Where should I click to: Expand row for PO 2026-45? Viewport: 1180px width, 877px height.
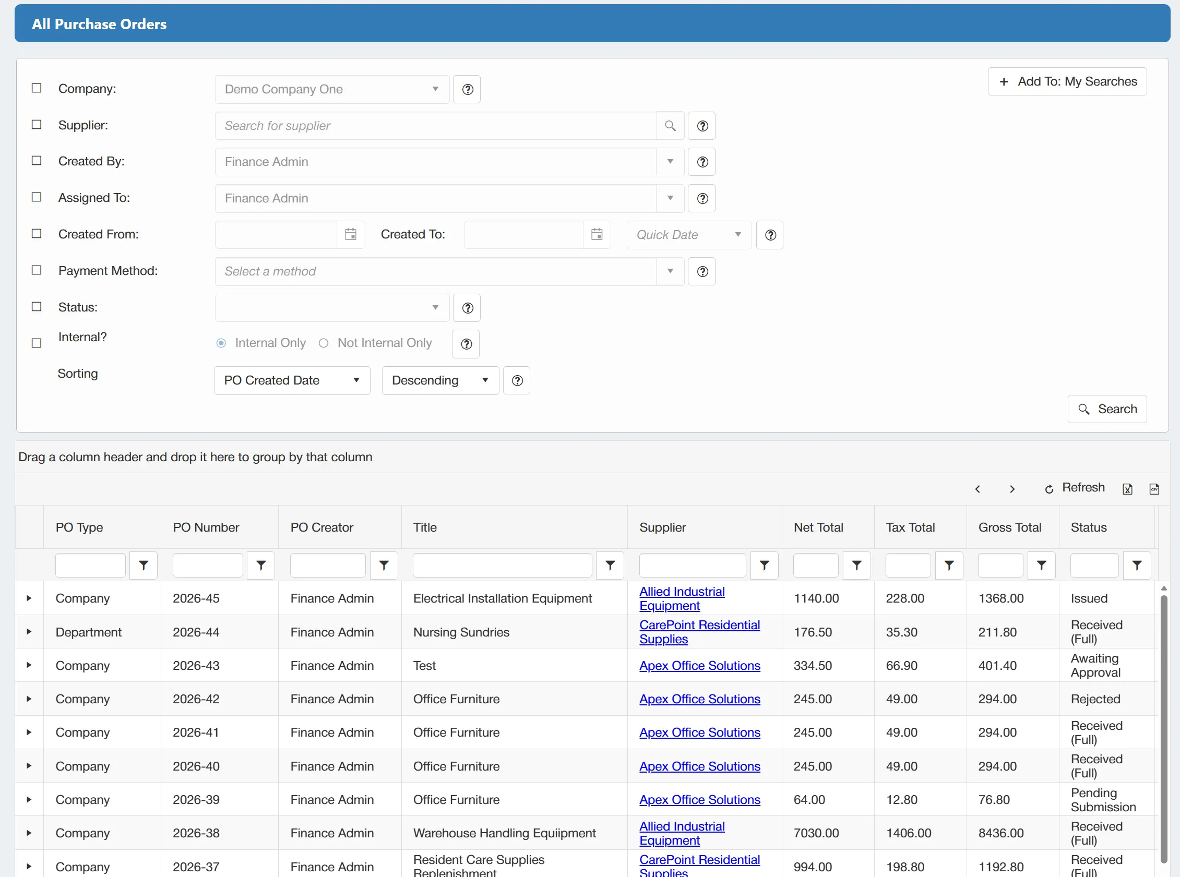pyautogui.click(x=29, y=599)
